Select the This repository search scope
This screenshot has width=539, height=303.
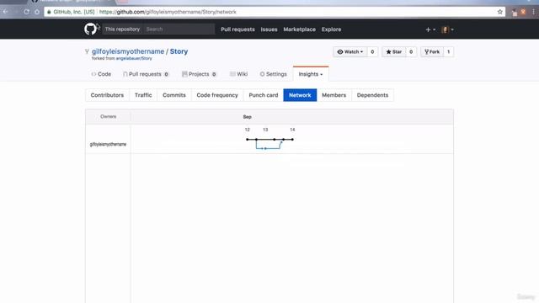click(122, 29)
